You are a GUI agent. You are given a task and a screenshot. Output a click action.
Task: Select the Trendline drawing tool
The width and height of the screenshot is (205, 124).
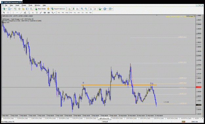click(x=21, y=13)
